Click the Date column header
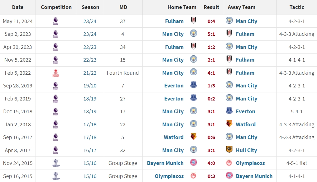The height and width of the screenshot is (182, 317). click(18, 7)
